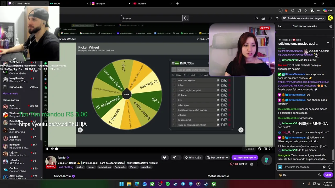The height and width of the screenshot is (188, 335).
Task: Show hidden system tray icons
Action: (x=304, y=184)
